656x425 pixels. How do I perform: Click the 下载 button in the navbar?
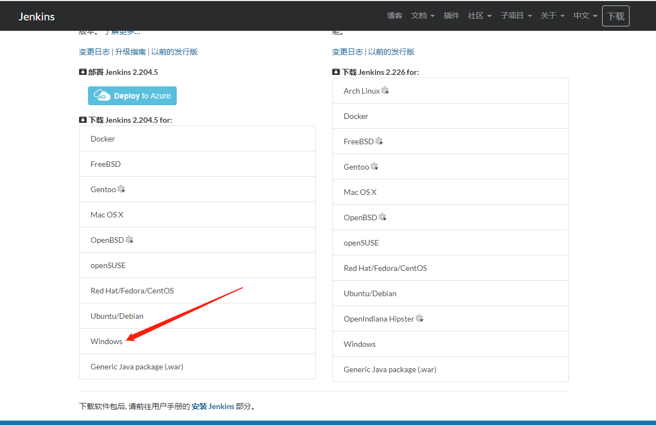[x=616, y=16]
